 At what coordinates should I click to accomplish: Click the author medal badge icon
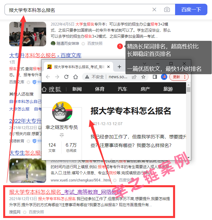tap(62, 135)
